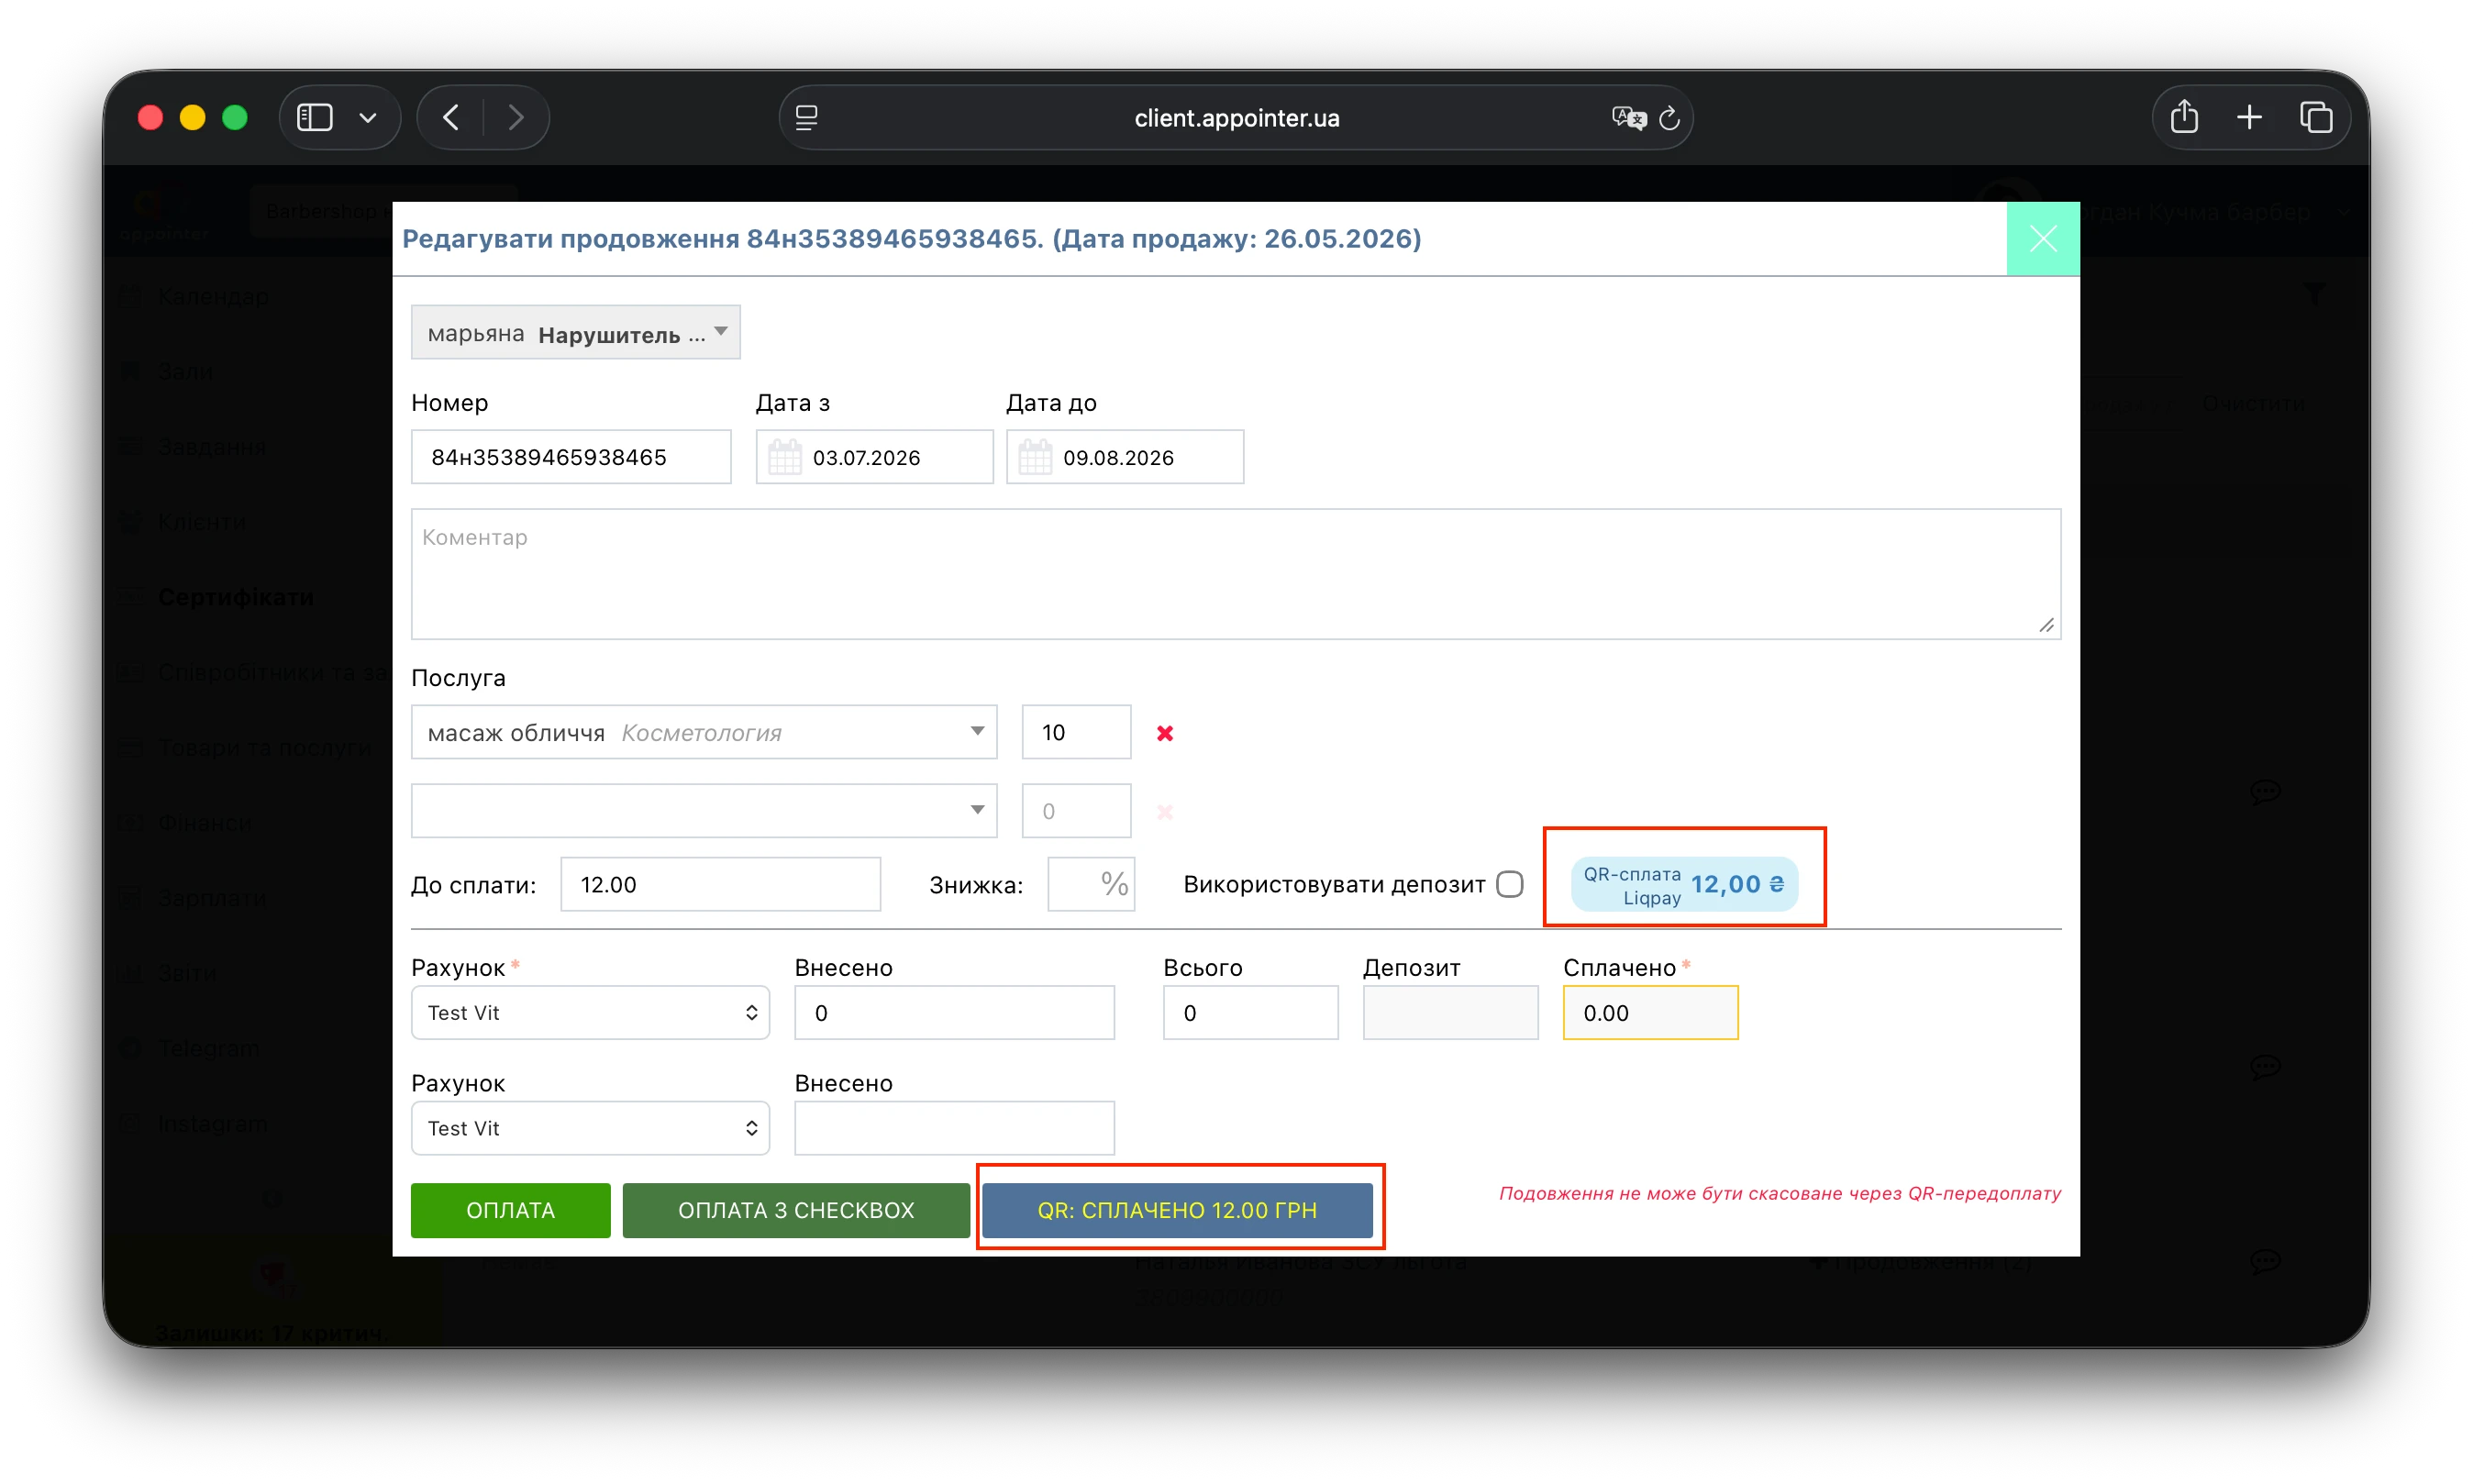Open Фінанси in the dimmed sidebar
The image size is (2473, 1484).
click(x=205, y=823)
